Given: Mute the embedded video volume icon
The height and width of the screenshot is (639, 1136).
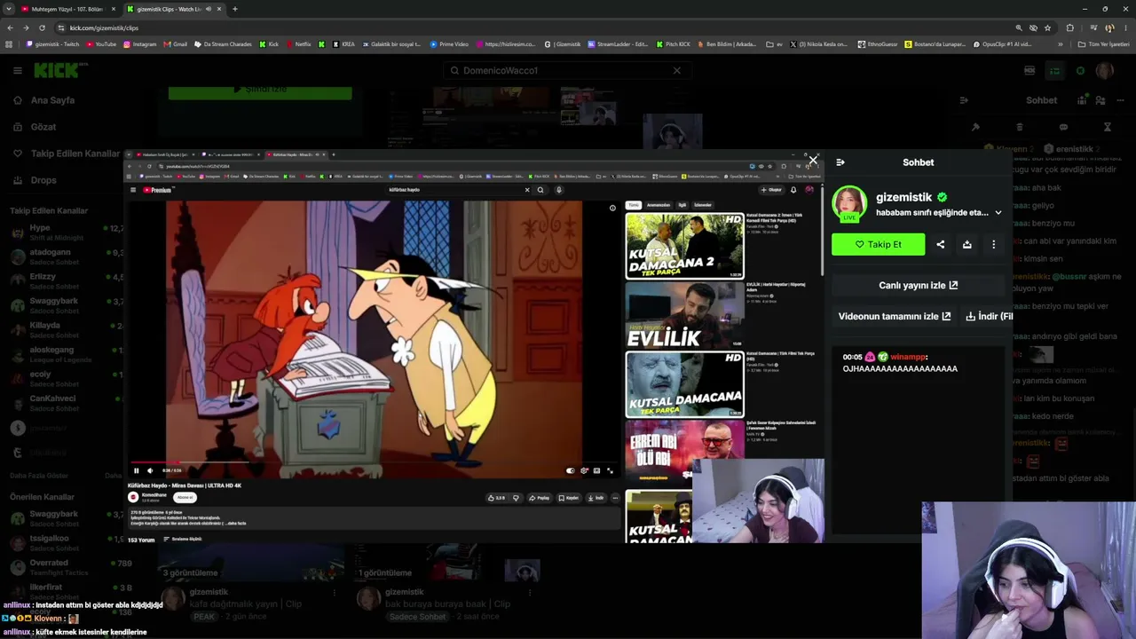Looking at the screenshot, I should click(x=149, y=470).
